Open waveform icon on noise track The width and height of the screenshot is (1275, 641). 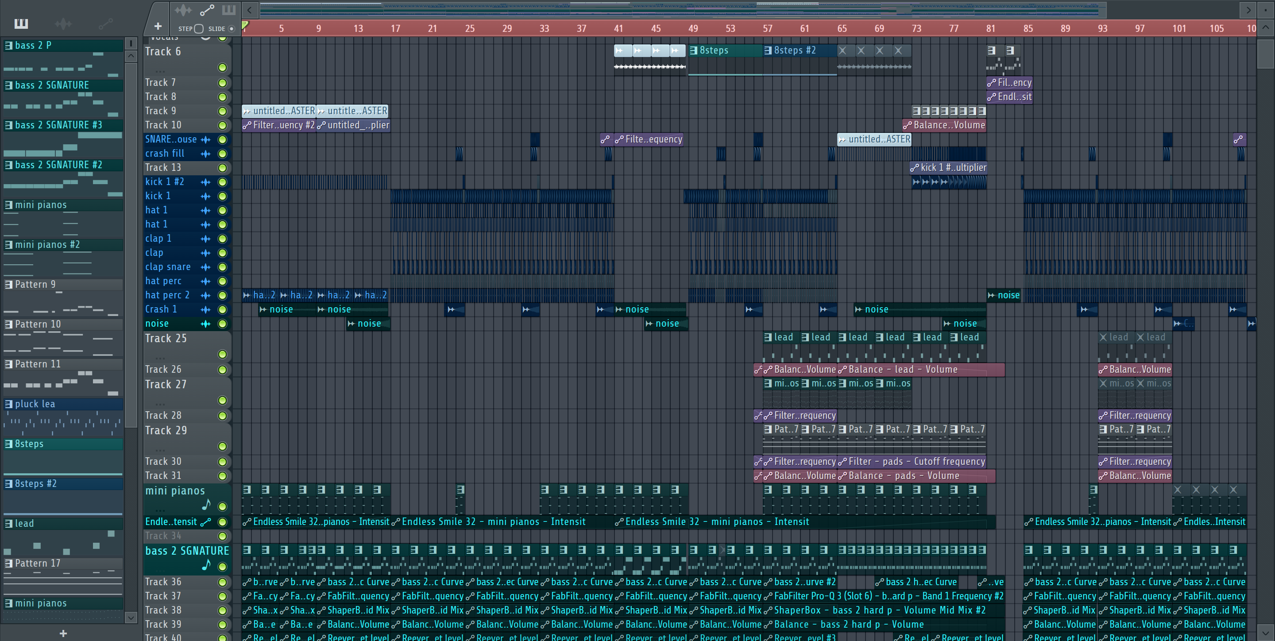(x=205, y=324)
